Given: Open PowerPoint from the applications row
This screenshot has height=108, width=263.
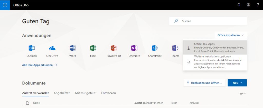Looking at the screenshot, I should click(x=114, y=48).
